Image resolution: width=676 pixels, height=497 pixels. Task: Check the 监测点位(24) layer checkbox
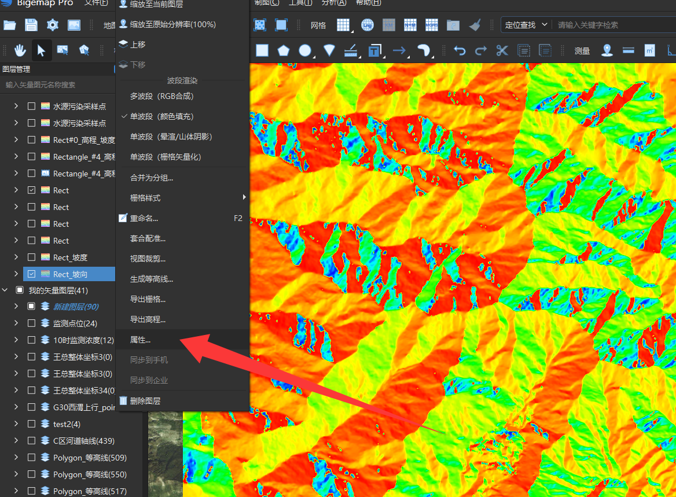coord(31,323)
